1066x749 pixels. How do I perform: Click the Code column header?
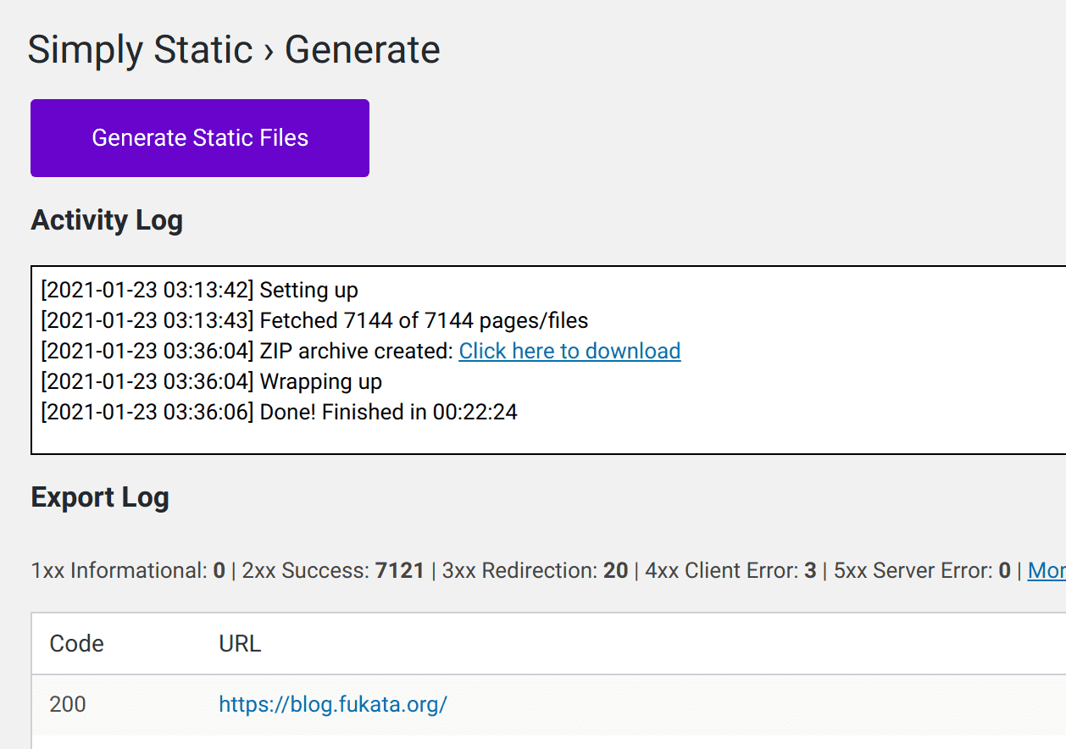click(77, 644)
